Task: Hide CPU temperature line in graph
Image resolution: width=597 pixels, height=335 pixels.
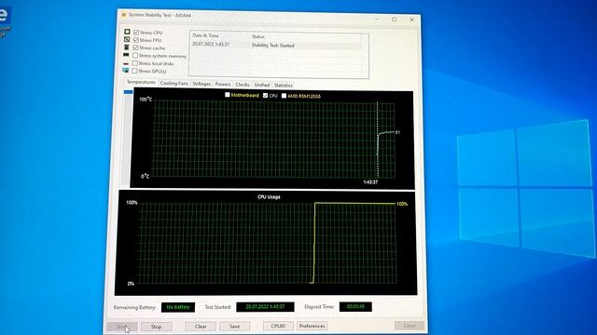Action: [265, 95]
